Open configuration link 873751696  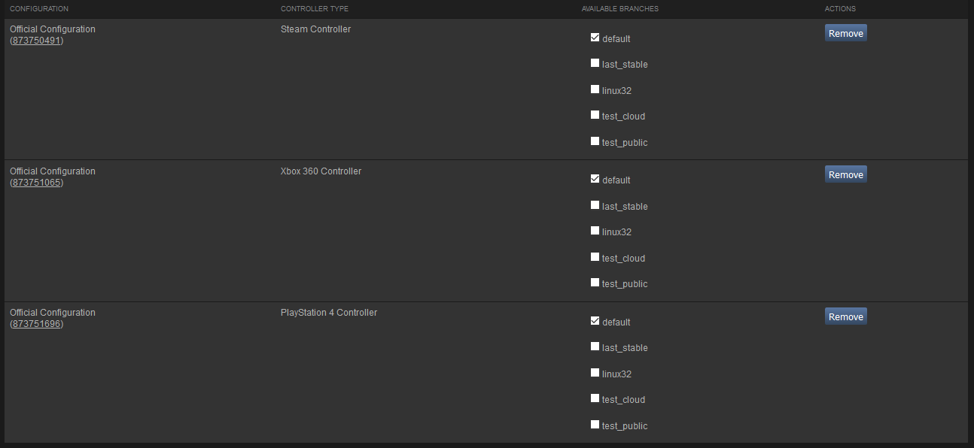click(x=37, y=324)
